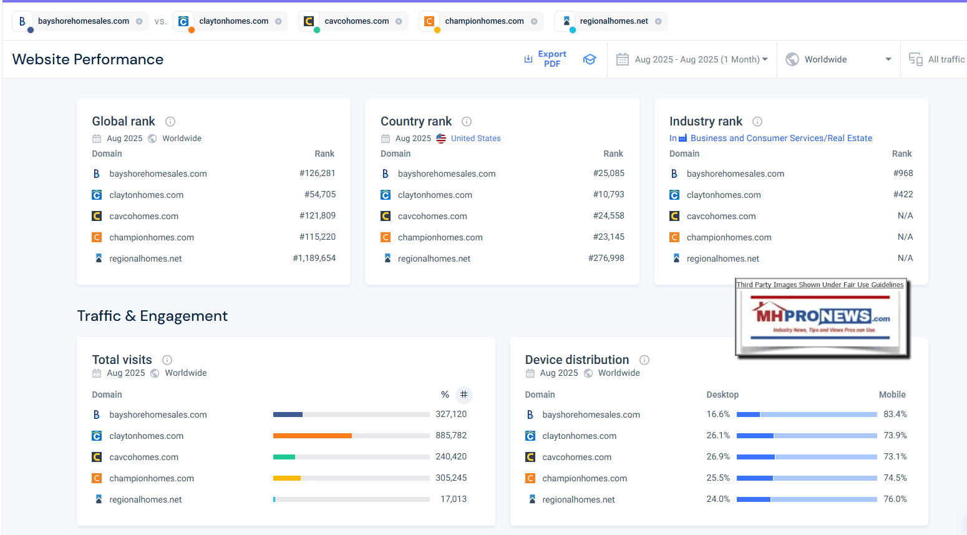Open Business and Consumer Services/Real Estate link

(x=780, y=139)
